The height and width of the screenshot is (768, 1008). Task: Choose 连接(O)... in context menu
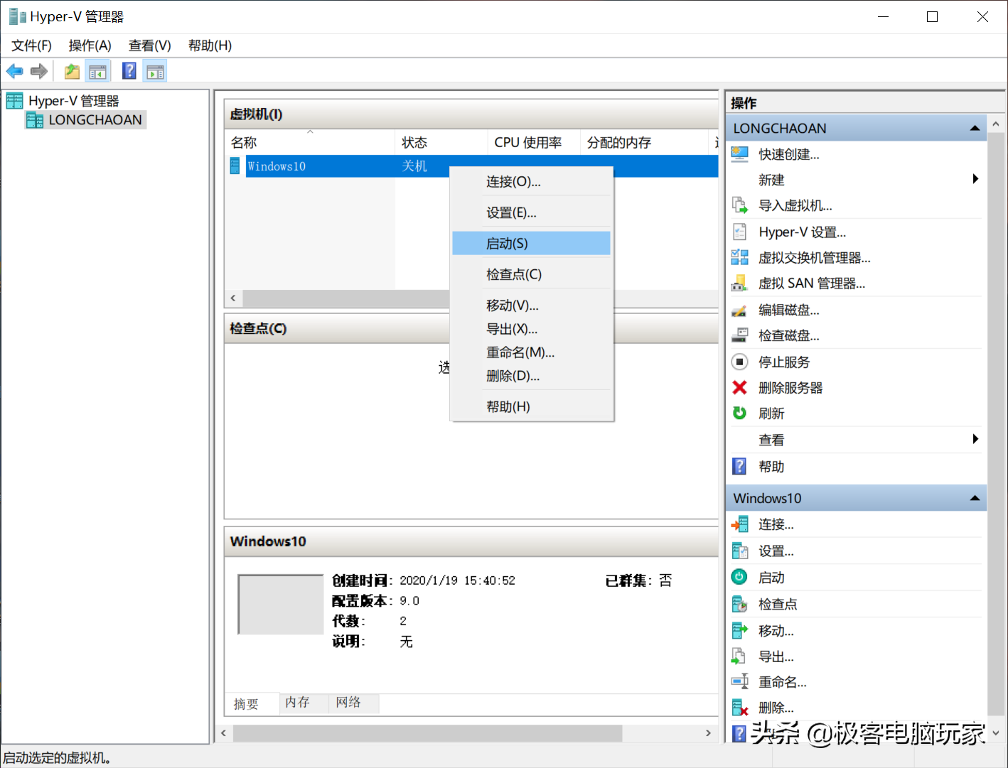532,182
